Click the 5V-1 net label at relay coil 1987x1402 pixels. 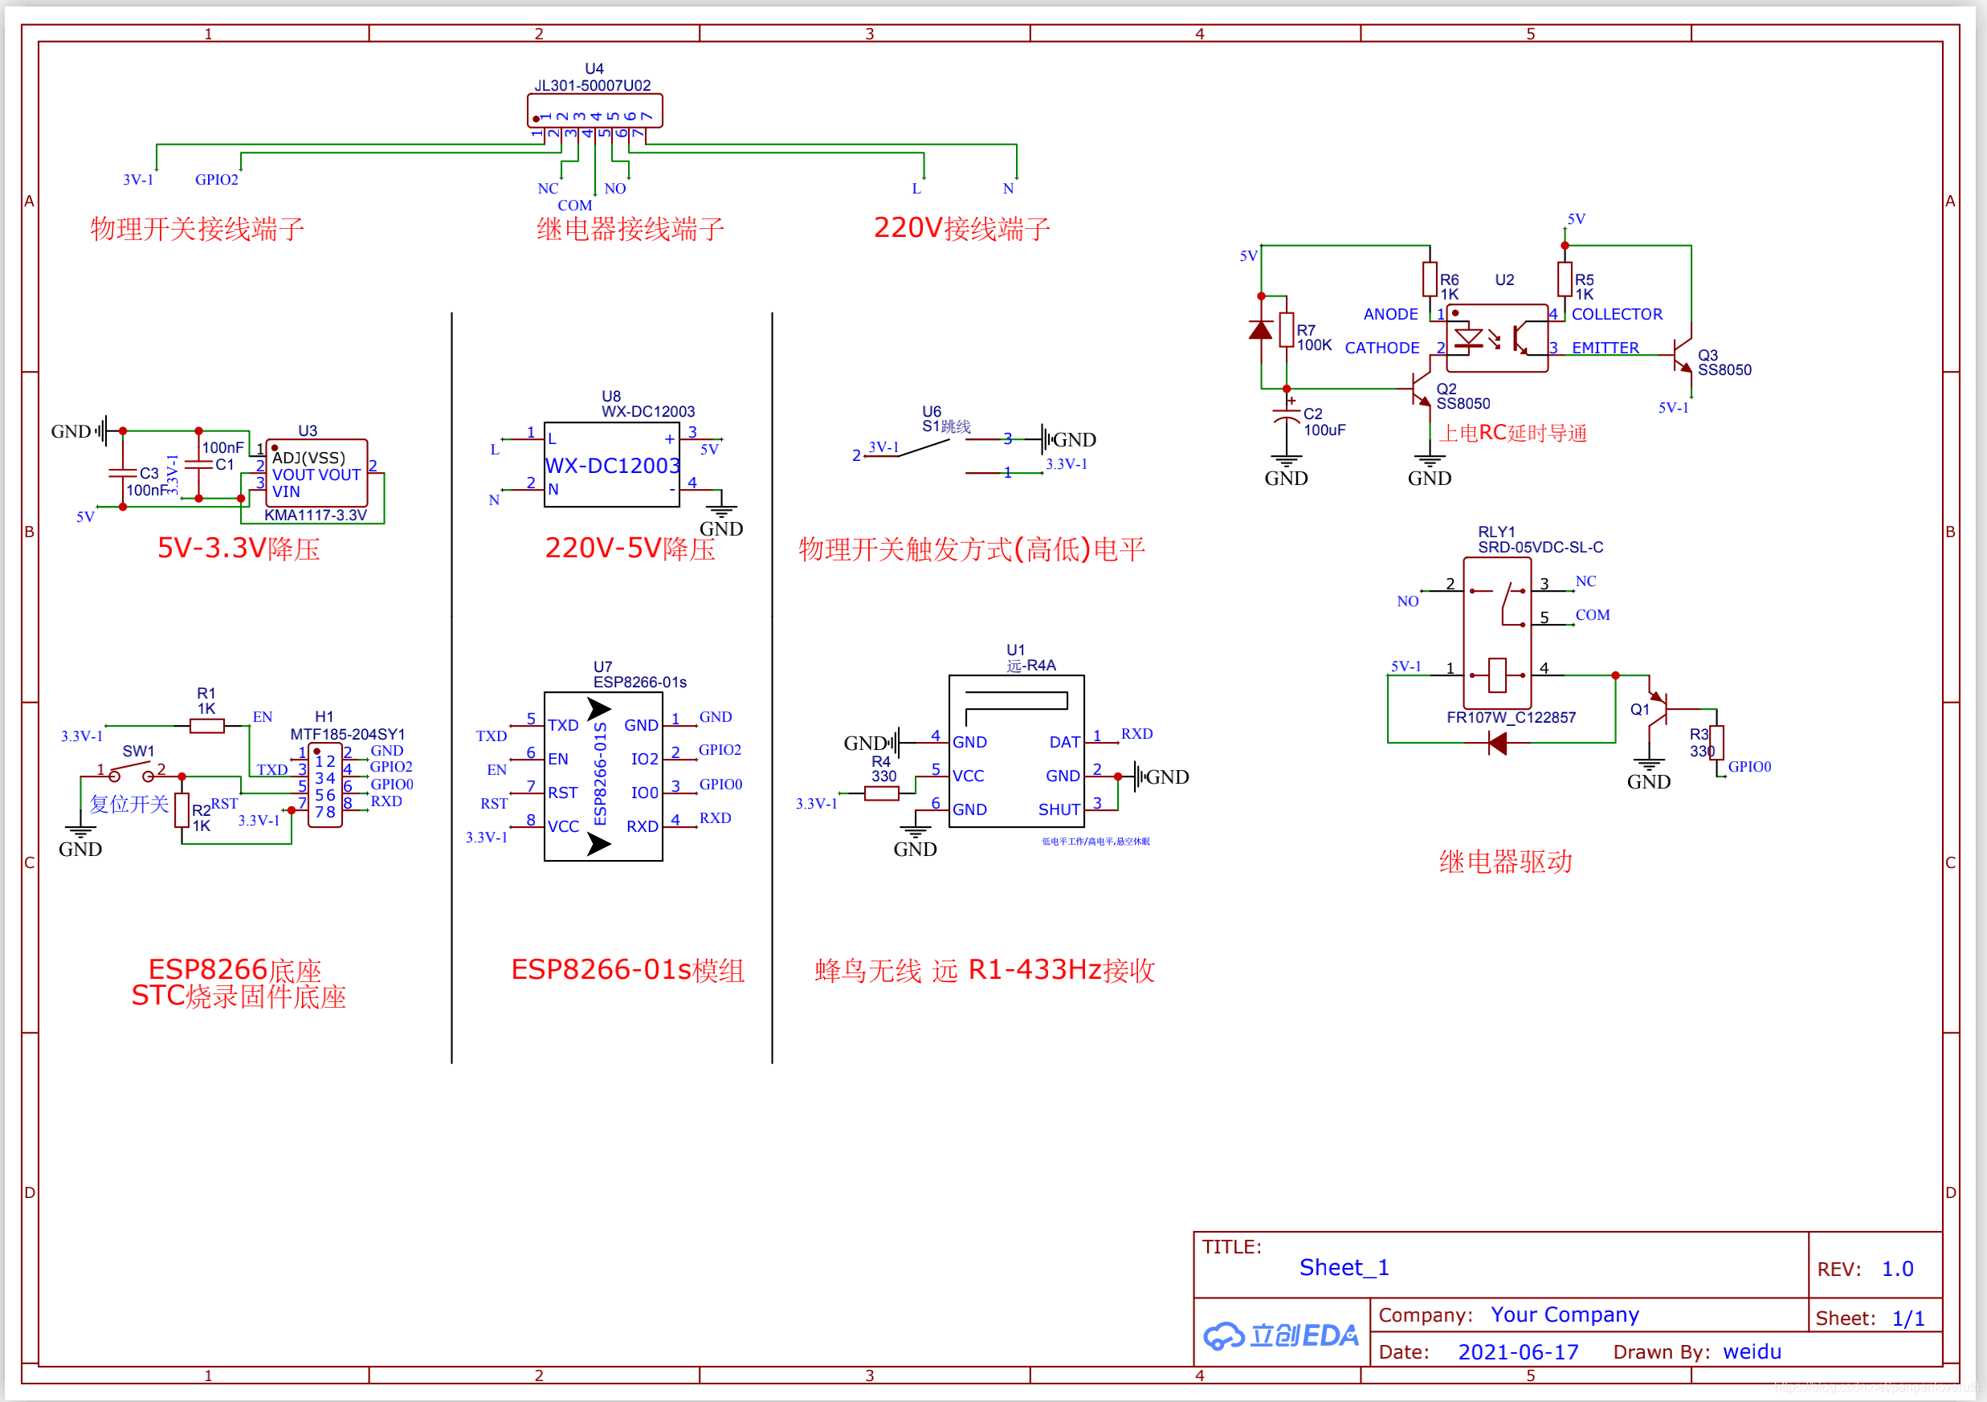pos(1406,666)
